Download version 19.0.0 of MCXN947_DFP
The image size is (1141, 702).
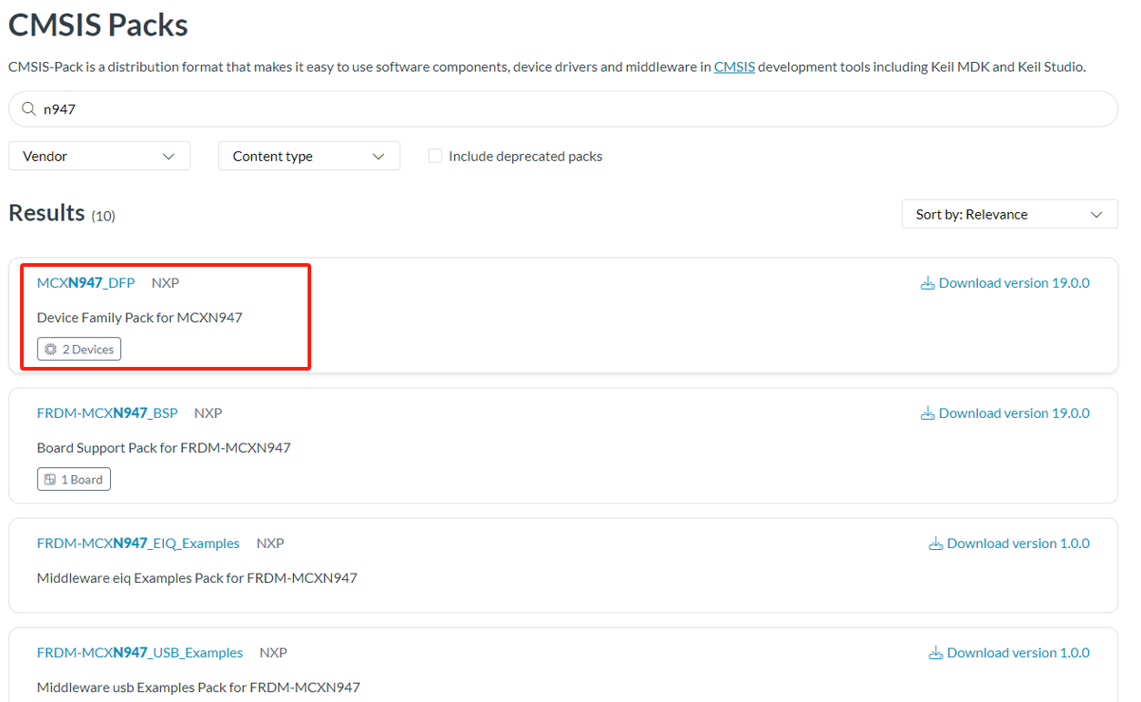coord(1005,283)
